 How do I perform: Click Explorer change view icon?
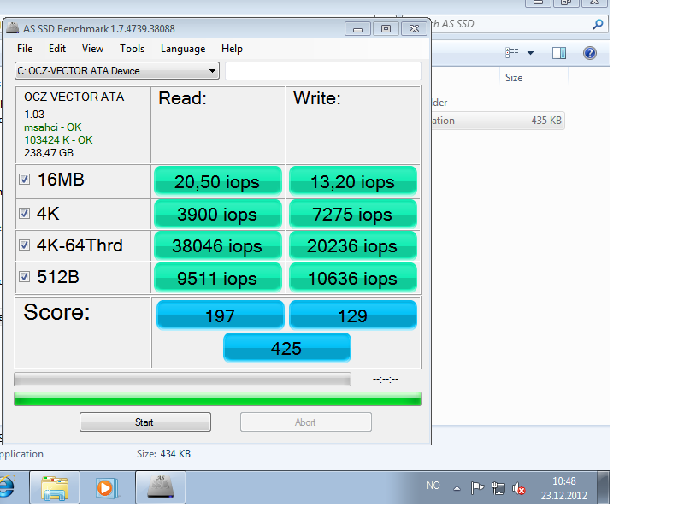coord(511,53)
